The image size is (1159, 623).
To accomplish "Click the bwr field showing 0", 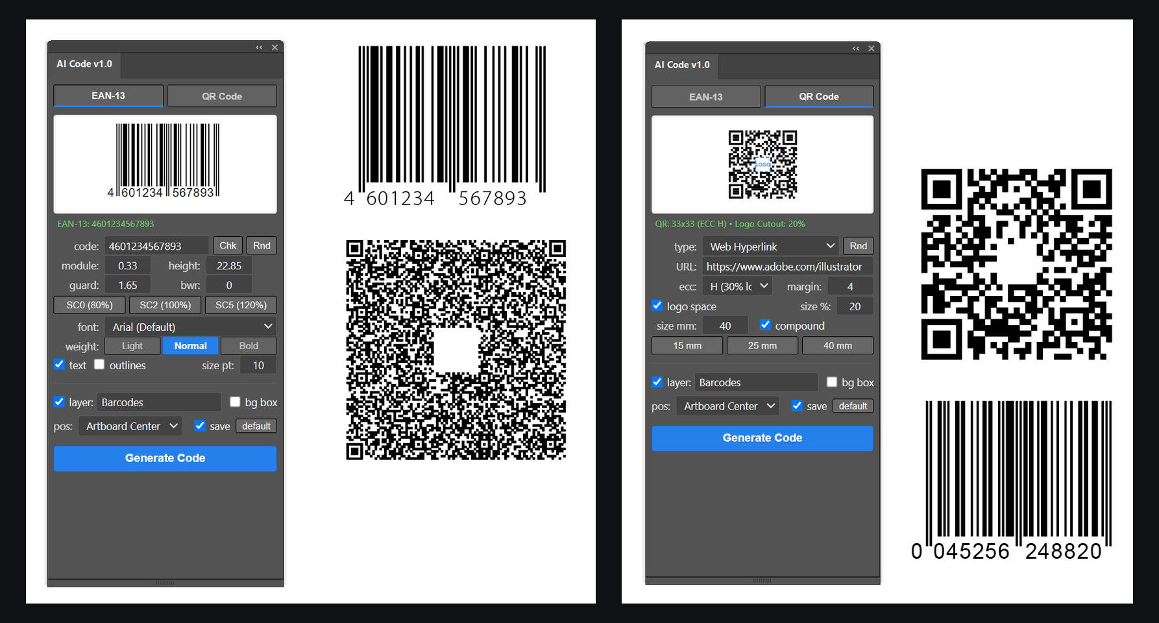I will pos(229,285).
